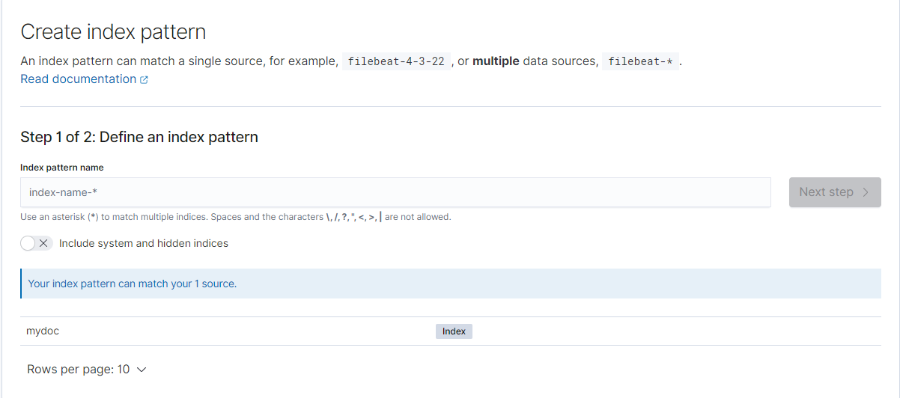Click the down chevron next to Rows per page

point(142,370)
